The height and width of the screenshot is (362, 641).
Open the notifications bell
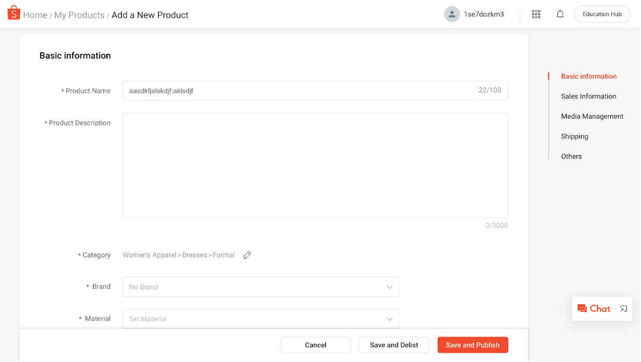560,14
